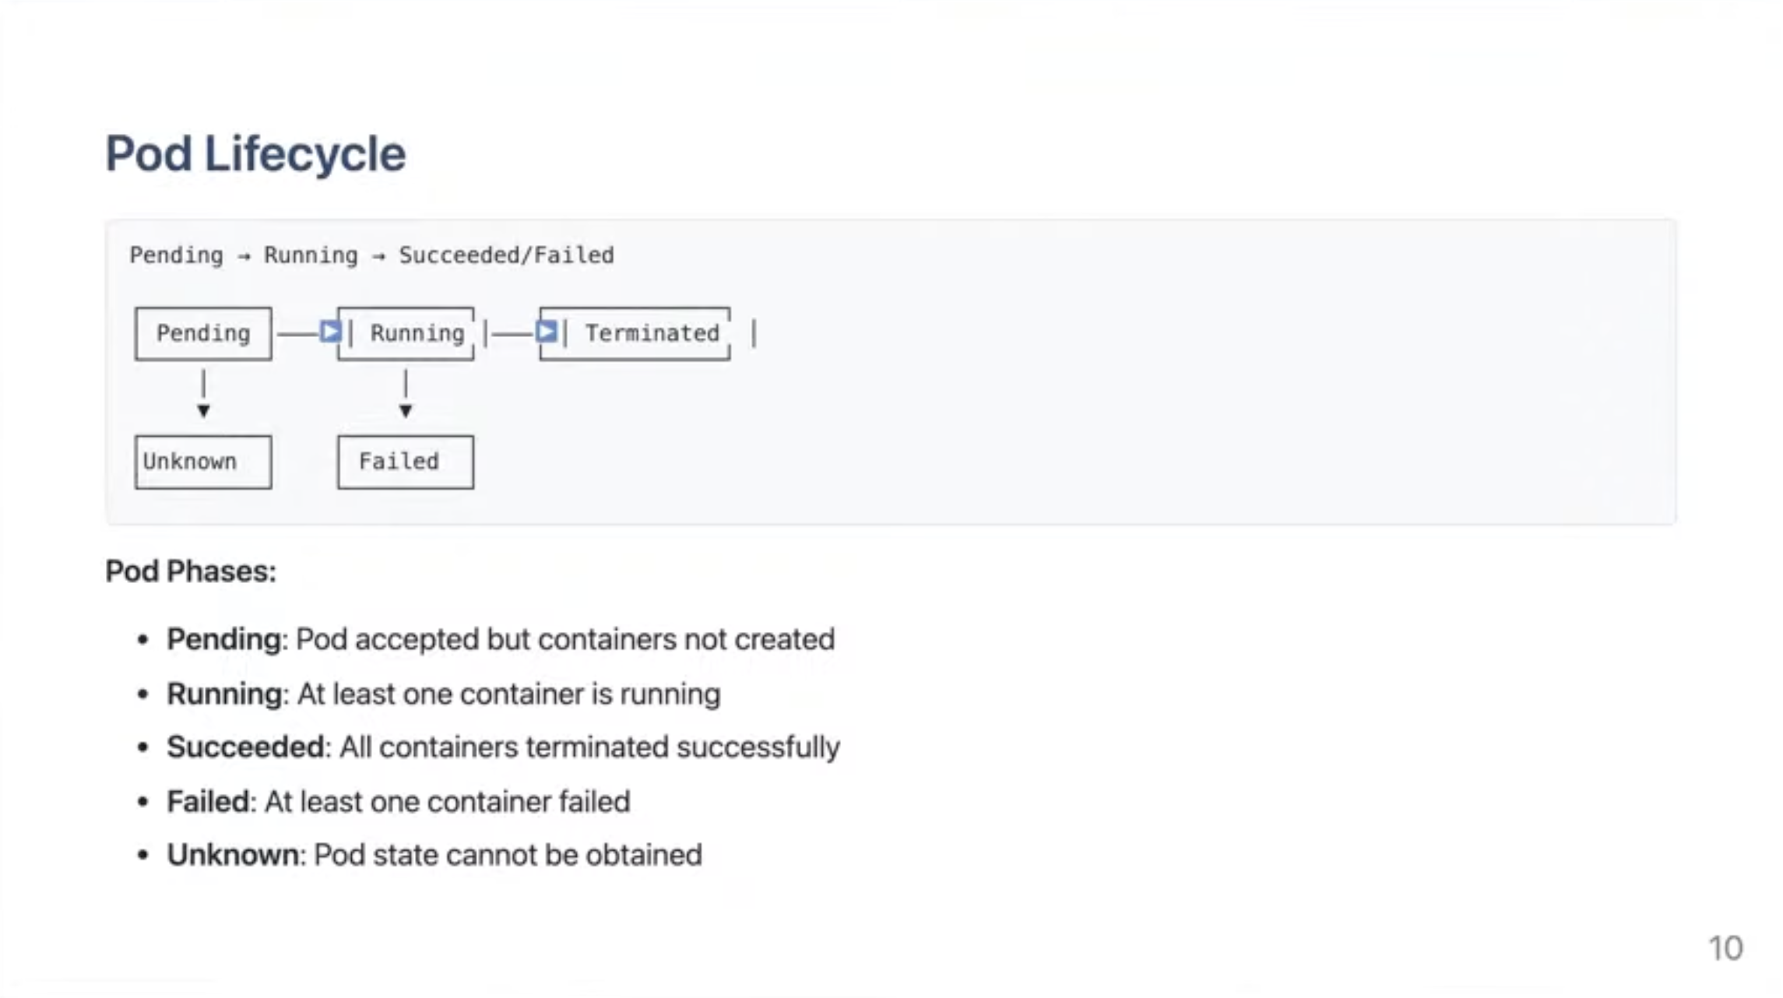Click the down arrowhead below the Running box

point(405,411)
